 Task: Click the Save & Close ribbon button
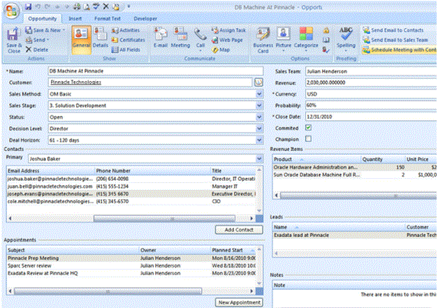point(14,41)
